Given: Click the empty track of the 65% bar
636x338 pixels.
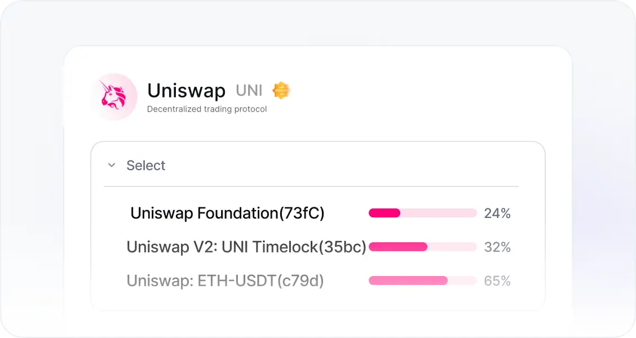Looking at the screenshot, I should click(x=462, y=281).
